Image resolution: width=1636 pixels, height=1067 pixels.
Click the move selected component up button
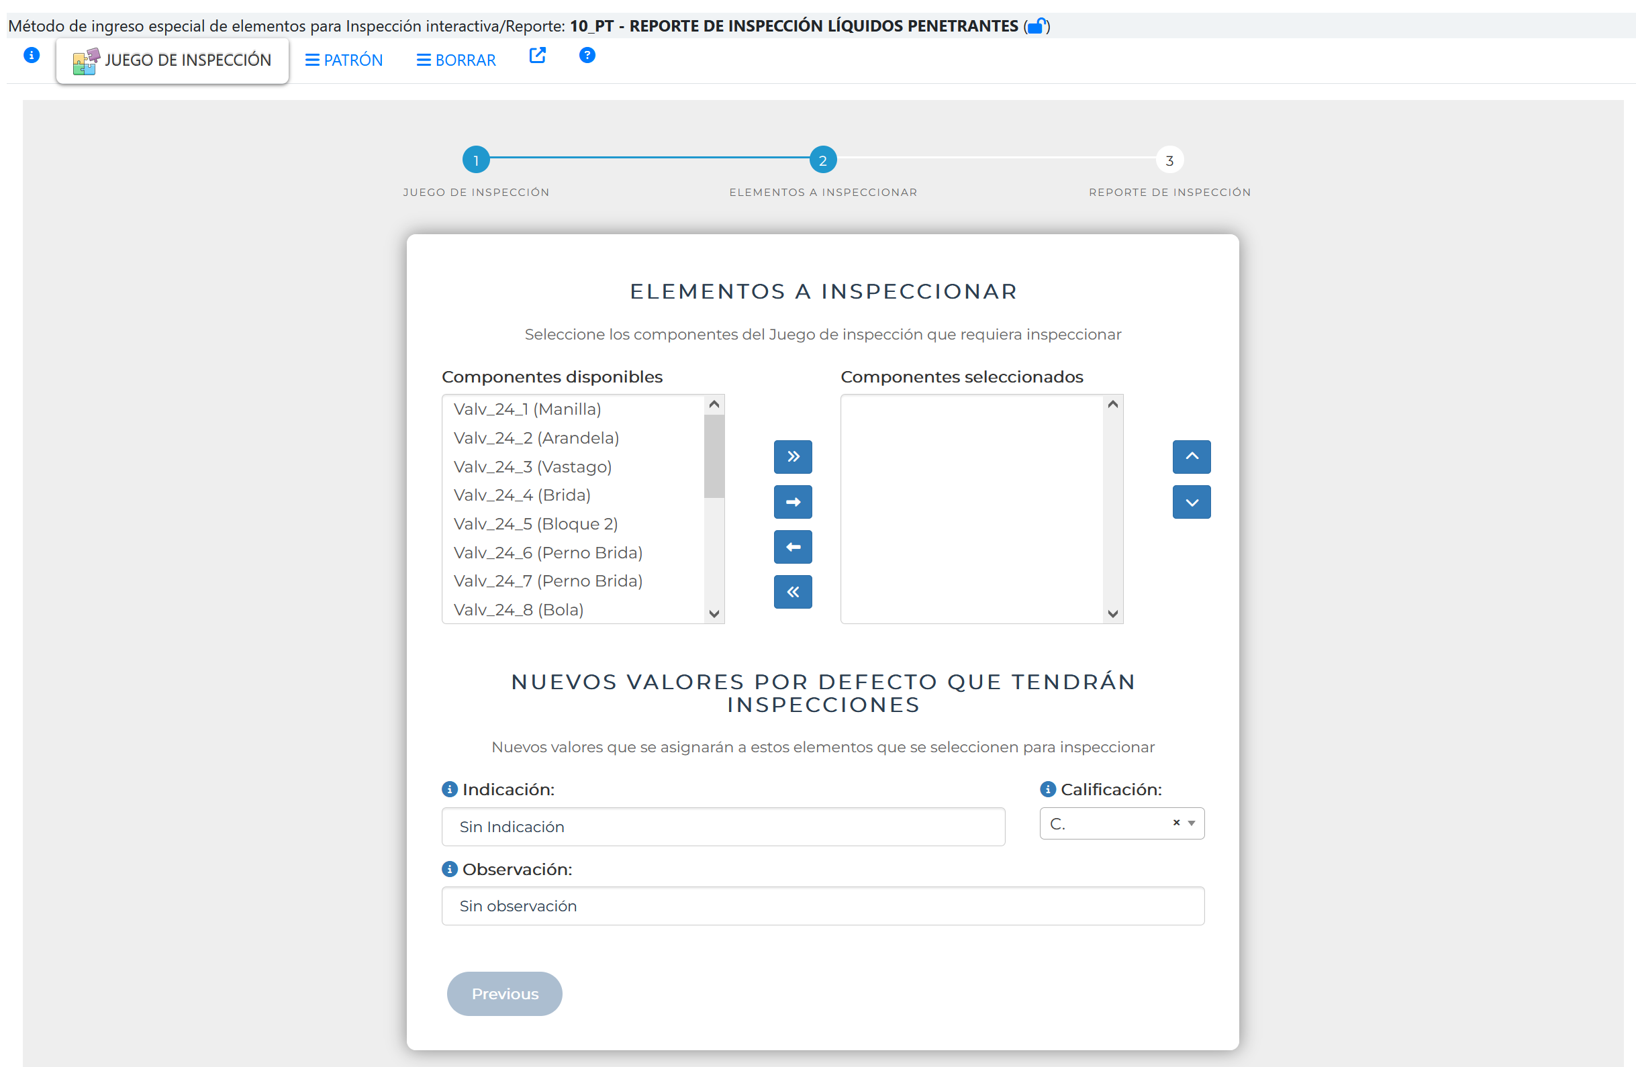pyautogui.click(x=1192, y=457)
